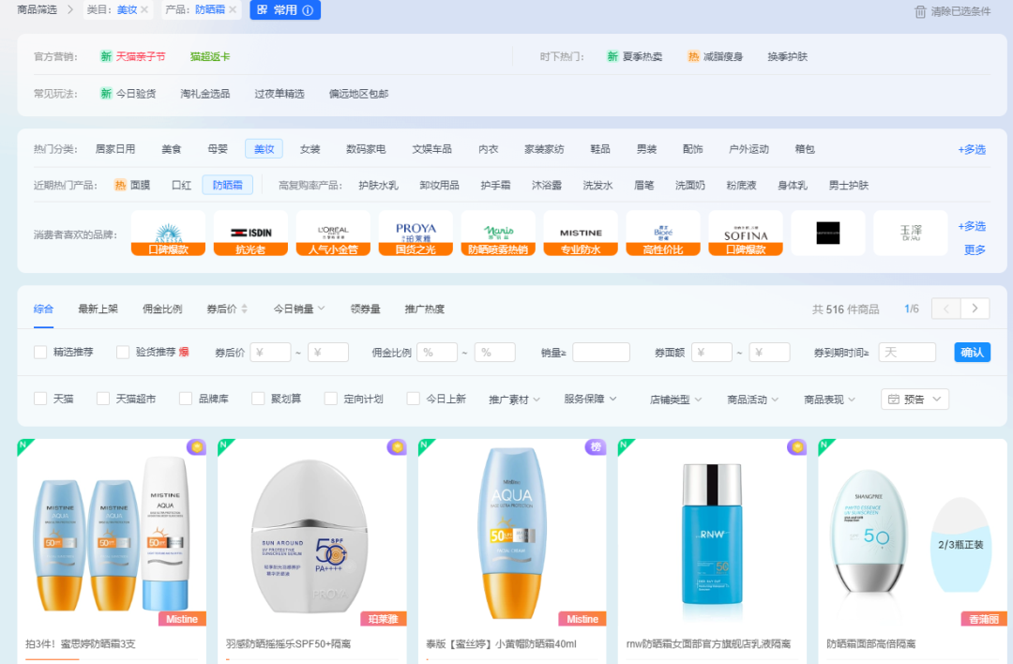This screenshot has width=1013, height=664.
Task: Select the SOFINA 口碑爆款 brand logo
Action: point(746,233)
